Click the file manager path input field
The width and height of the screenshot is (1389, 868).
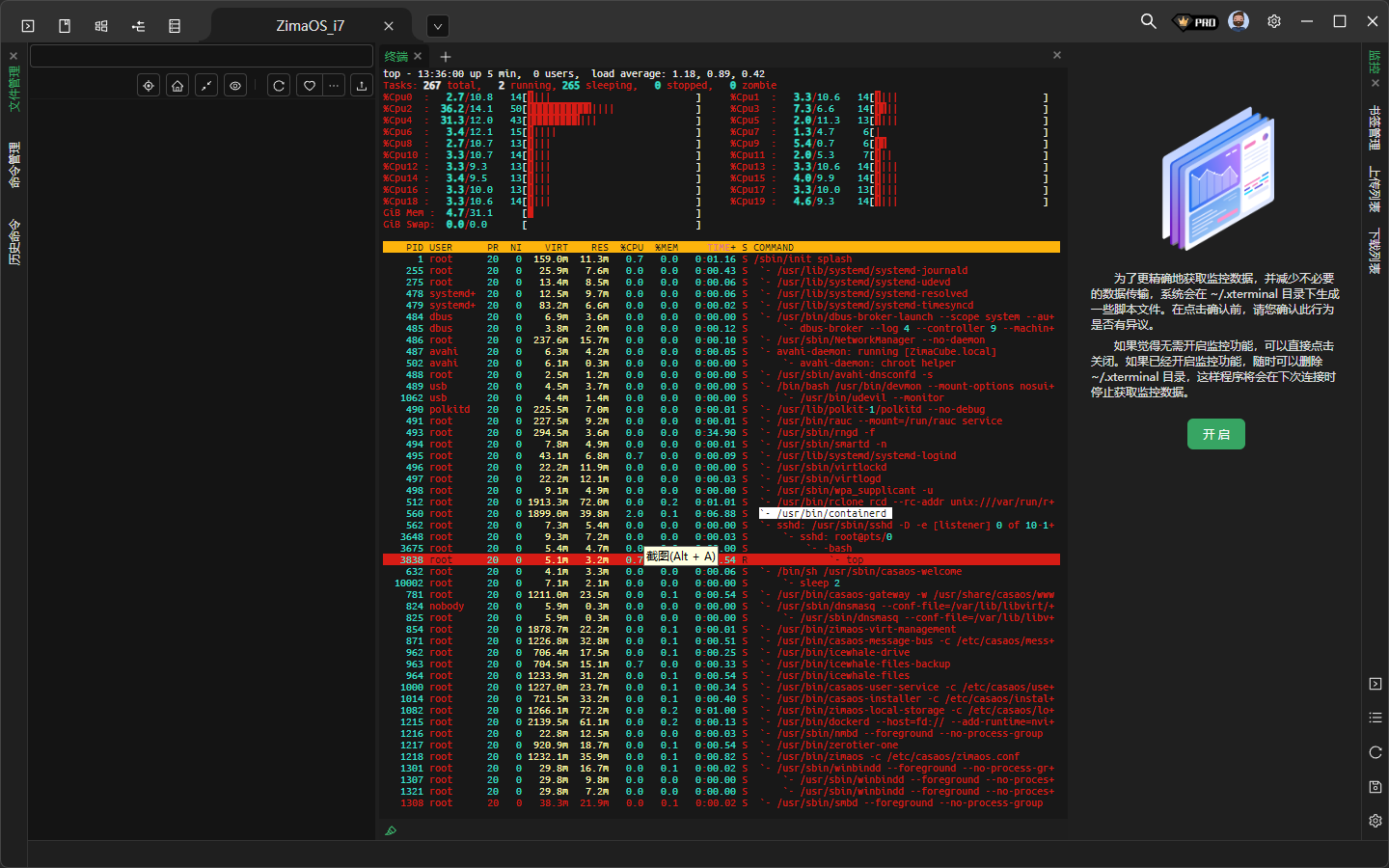pos(202,56)
